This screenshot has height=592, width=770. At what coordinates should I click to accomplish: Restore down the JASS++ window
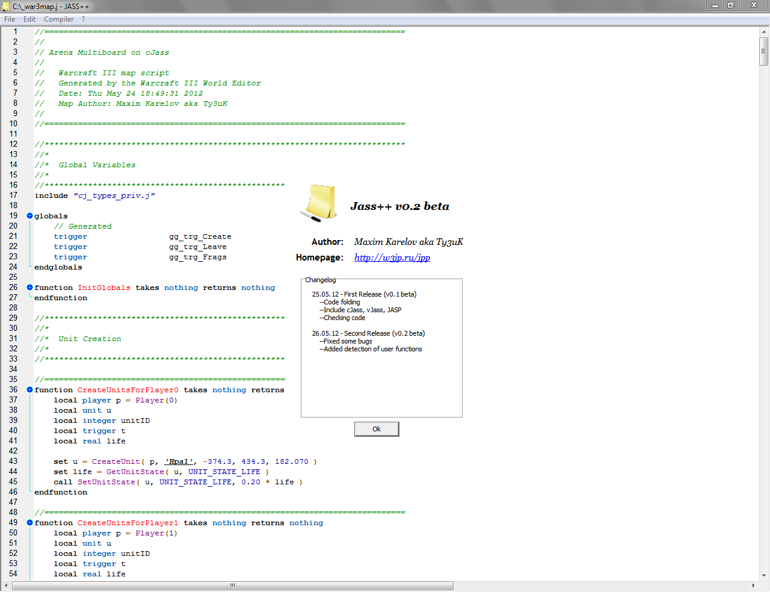pyautogui.click(x=730, y=5)
